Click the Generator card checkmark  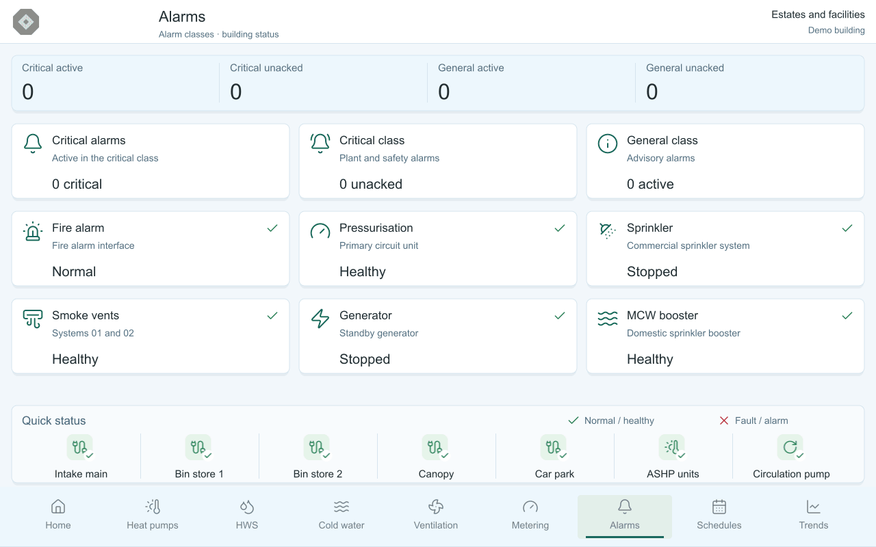560,315
